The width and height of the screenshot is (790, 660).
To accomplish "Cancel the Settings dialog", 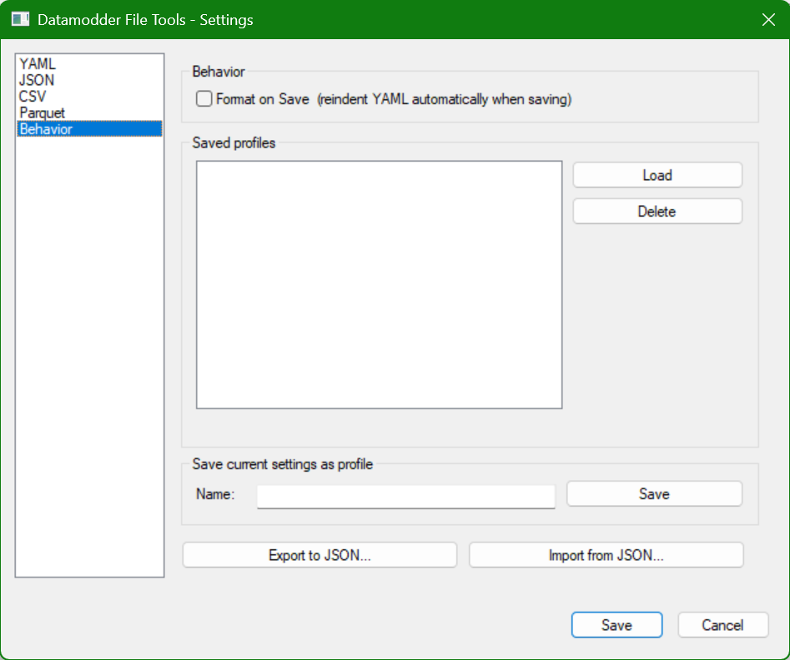I will point(723,625).
